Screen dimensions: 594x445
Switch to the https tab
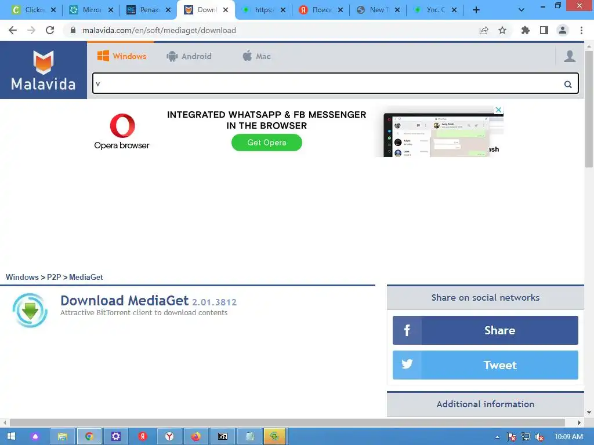point(263,10)
